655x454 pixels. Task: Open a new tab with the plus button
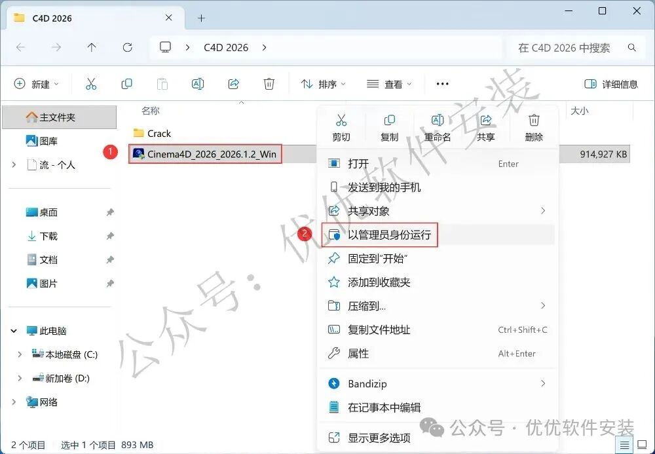click(x=201, y=18)
